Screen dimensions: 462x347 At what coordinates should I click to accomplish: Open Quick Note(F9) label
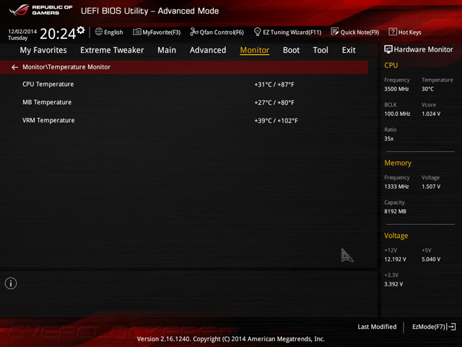[359, 32]
